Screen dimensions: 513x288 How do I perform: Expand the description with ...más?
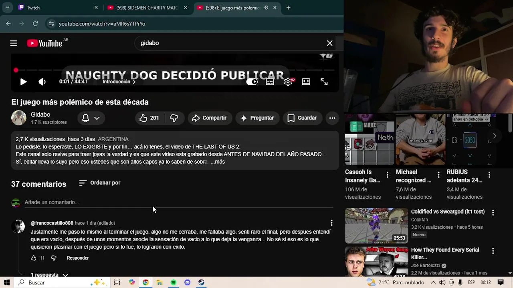[x=218, y=162]
